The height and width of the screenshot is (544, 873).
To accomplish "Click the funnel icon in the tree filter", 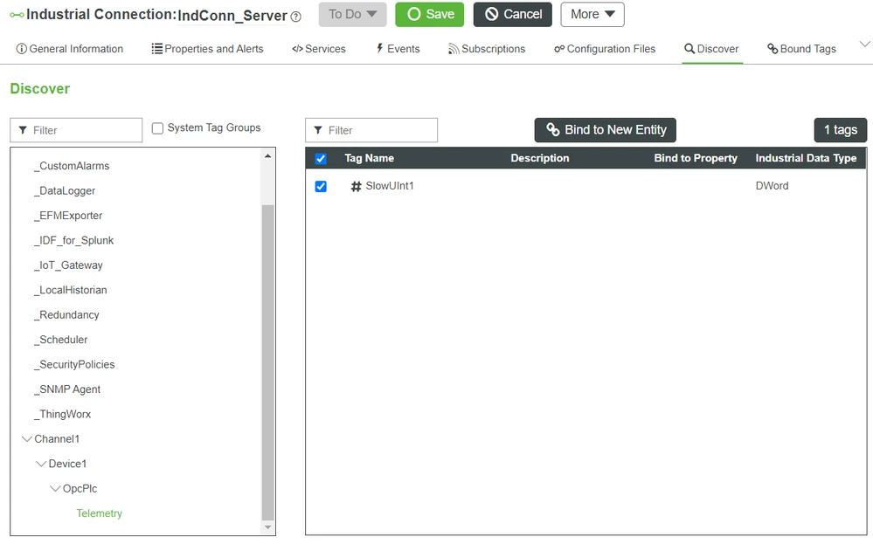I will tap(23, 130).
